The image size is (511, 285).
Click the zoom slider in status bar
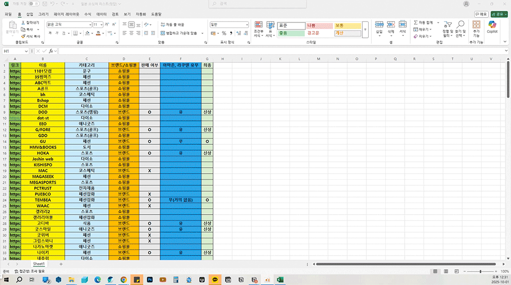pyautogui.click(x=481, y=271)
